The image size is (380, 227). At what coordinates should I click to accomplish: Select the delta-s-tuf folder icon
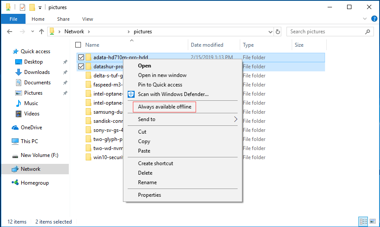(88, 76)
